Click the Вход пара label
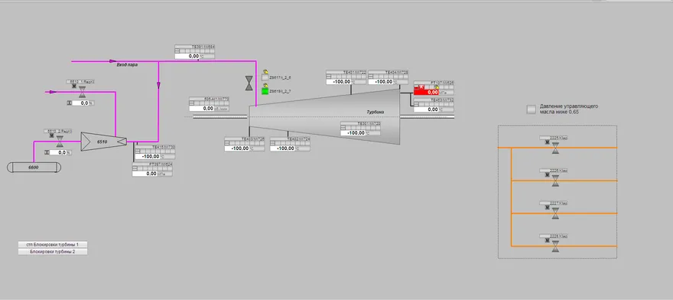 click(128, 65)
